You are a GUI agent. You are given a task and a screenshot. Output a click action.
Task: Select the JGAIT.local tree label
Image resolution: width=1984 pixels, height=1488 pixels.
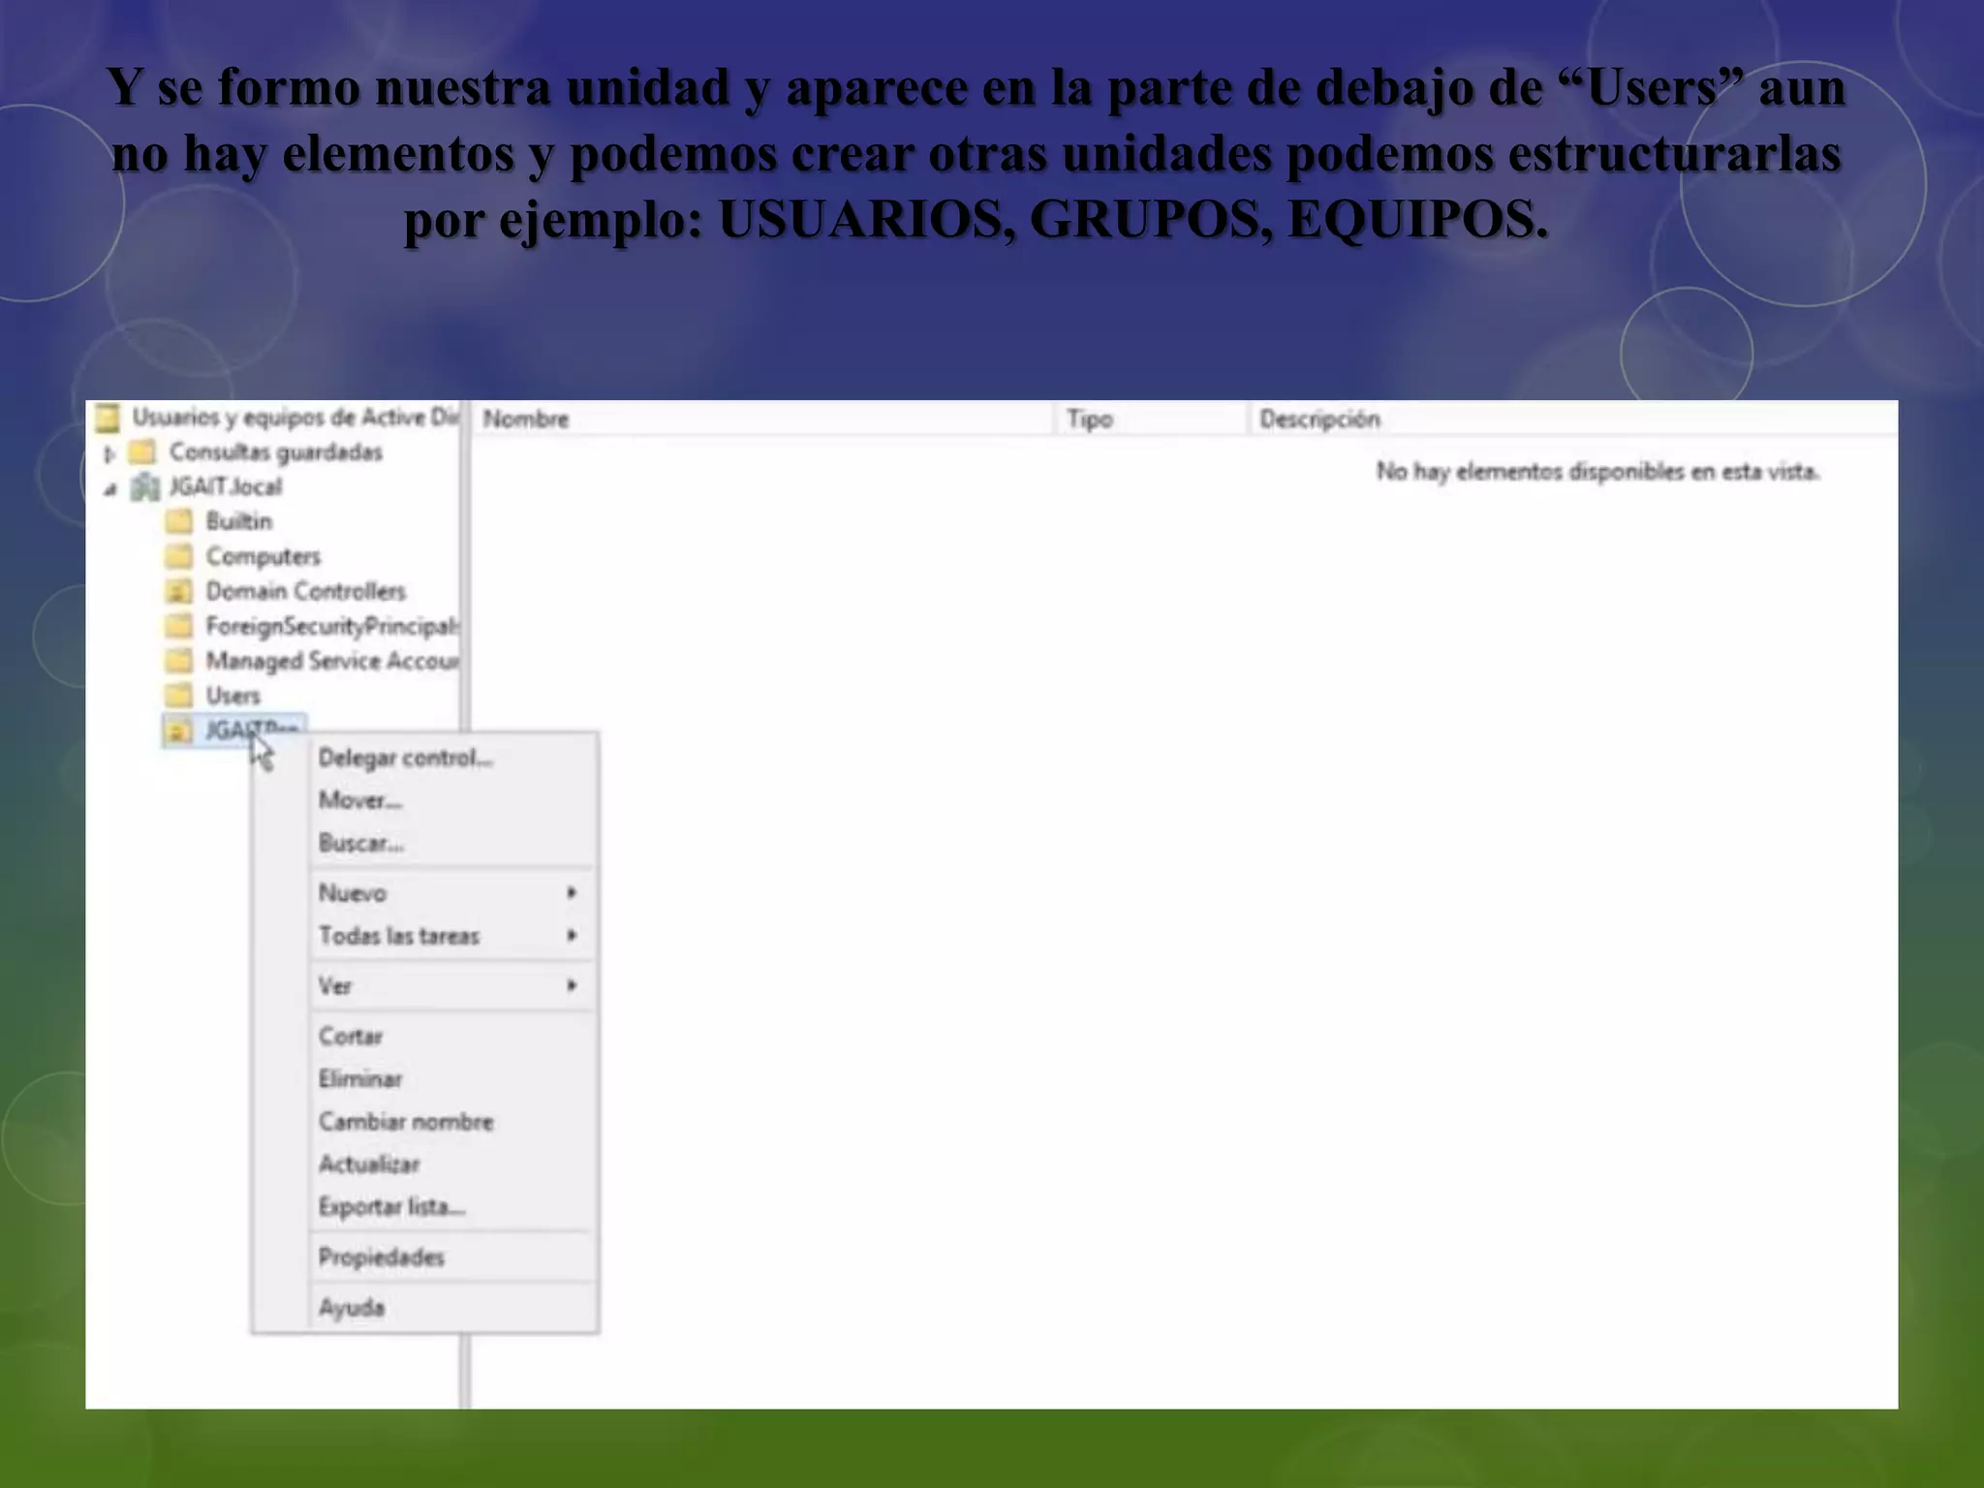226,487
